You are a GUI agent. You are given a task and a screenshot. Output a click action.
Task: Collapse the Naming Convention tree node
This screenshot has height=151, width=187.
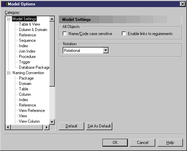point(8,73)
